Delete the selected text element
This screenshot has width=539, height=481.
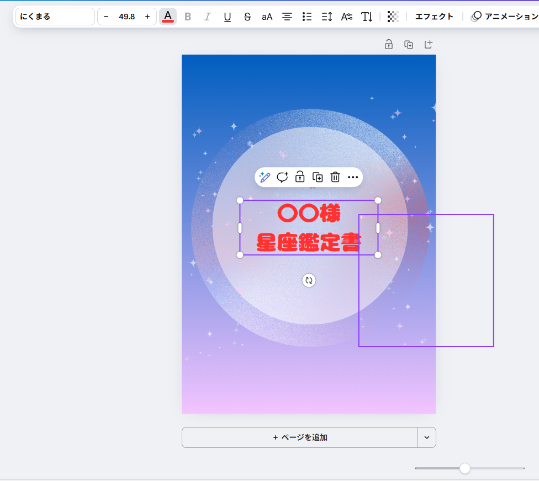pos(335,177)
